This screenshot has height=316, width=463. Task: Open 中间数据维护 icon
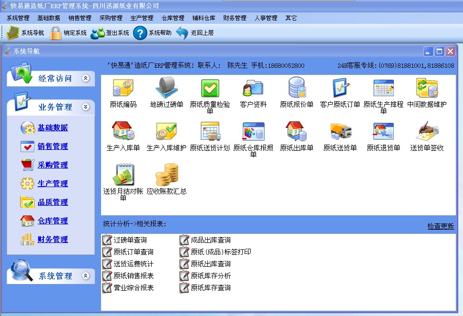coord(427,88)
